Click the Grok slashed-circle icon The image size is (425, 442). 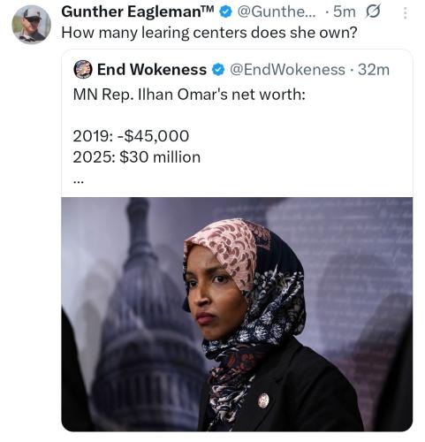click(373, 11)
